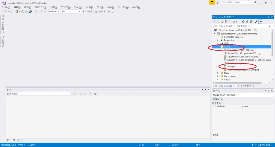Image resolution: width=275 pixels, height=147 pixels.
Task: Click the search magnifier in Solution Explorer
Action: pos(270,26)
